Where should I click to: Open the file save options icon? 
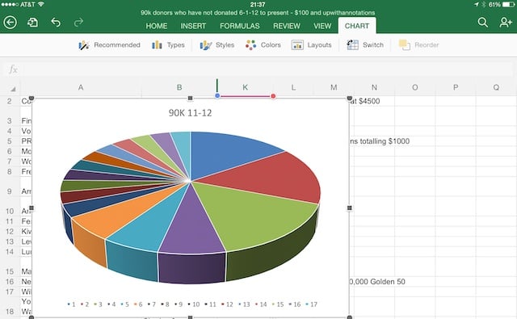[32, 23]
